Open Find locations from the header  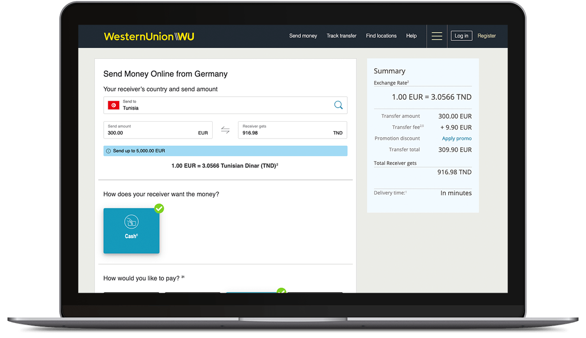(x=381, y=36)
